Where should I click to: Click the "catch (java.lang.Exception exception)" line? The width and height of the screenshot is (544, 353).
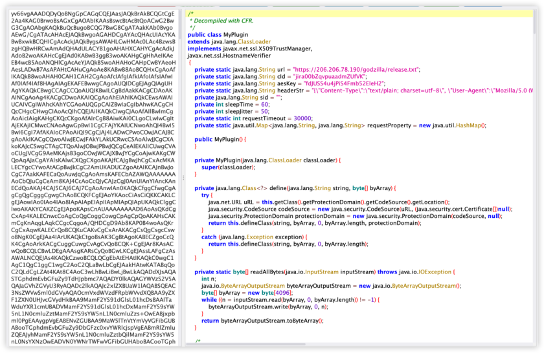coord(254,237)
